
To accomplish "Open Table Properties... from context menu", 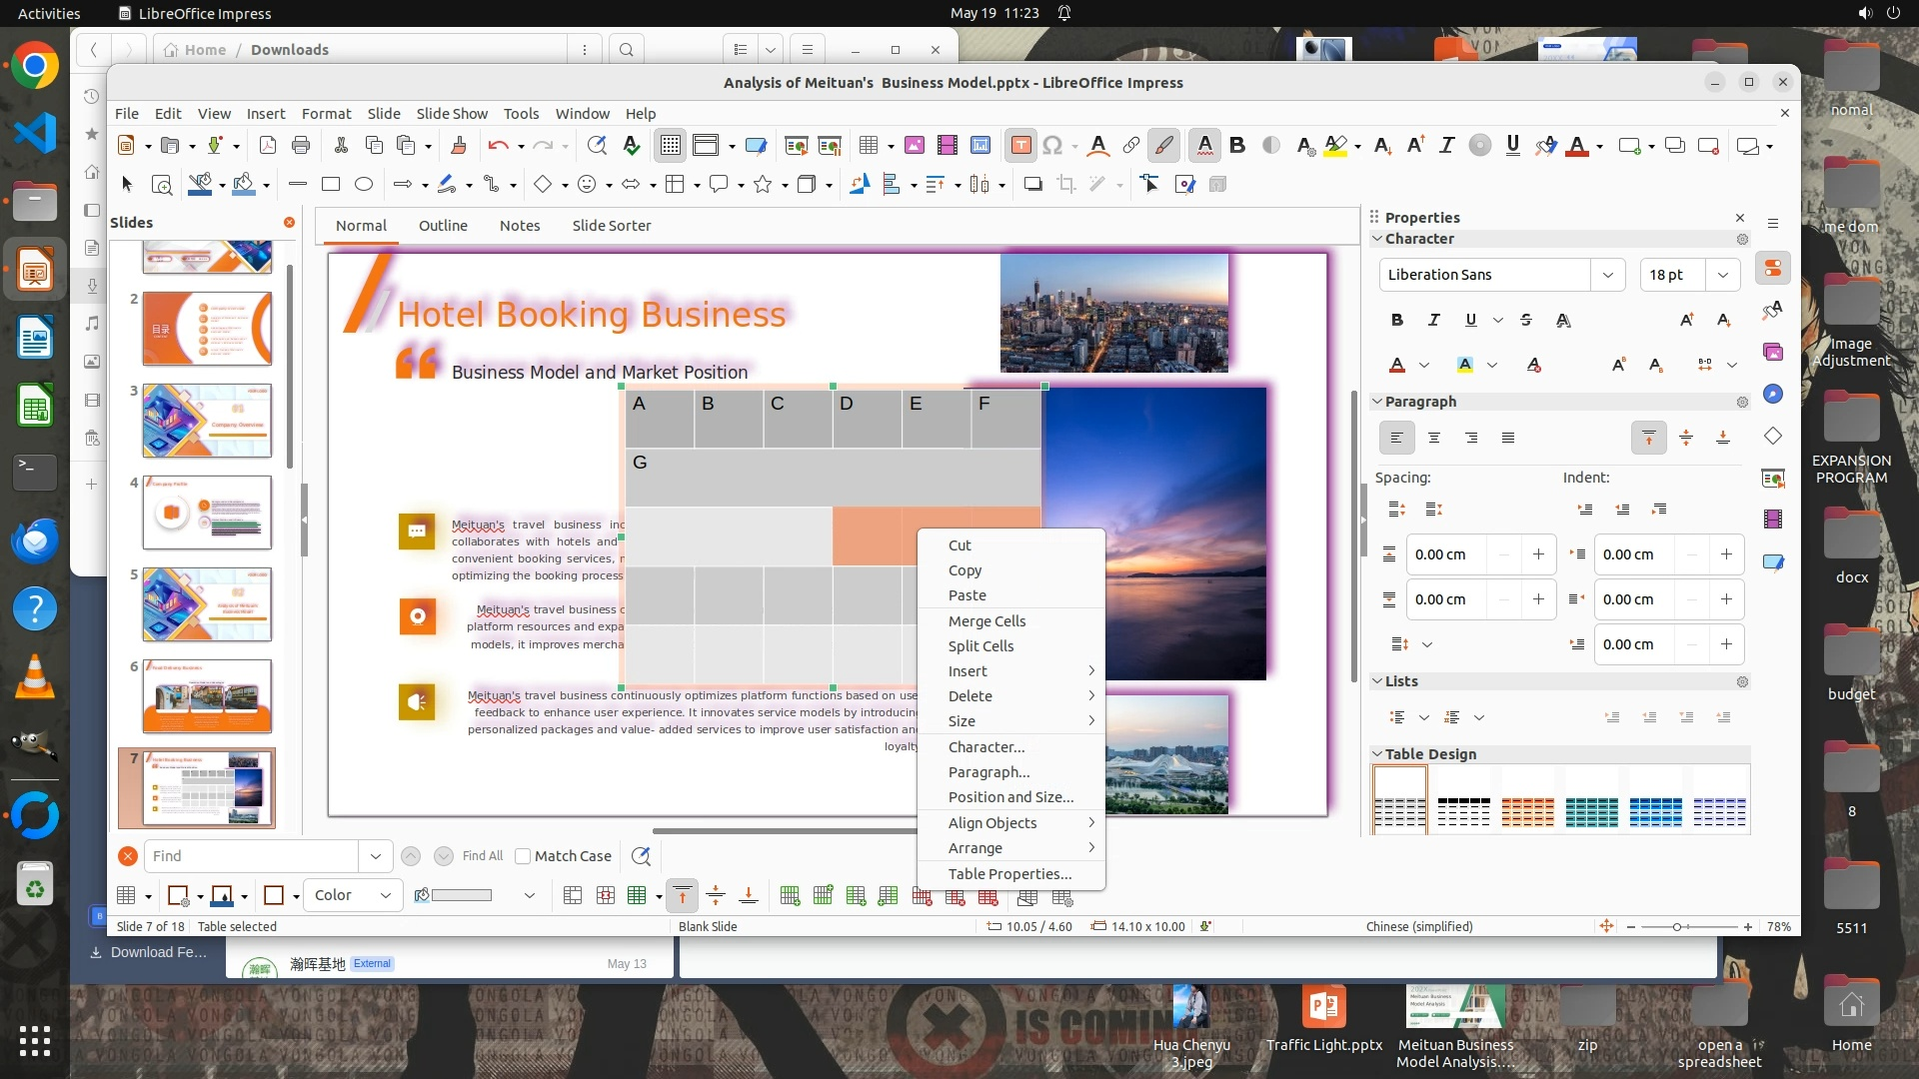I will [1009, 874].
